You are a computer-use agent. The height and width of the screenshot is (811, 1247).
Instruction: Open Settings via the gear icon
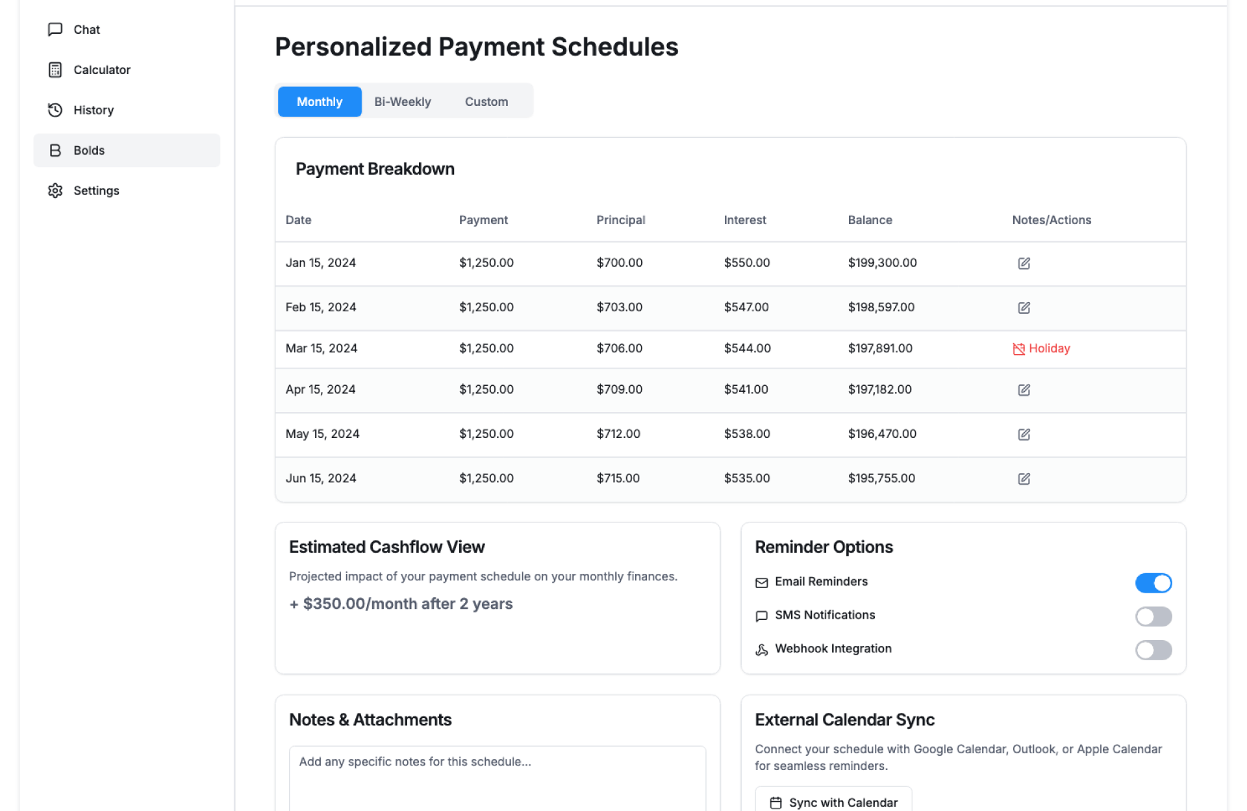(x=56, y=190)
